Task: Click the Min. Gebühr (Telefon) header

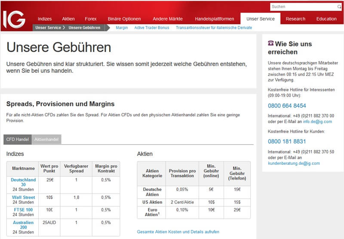Action: coord(237,173)
